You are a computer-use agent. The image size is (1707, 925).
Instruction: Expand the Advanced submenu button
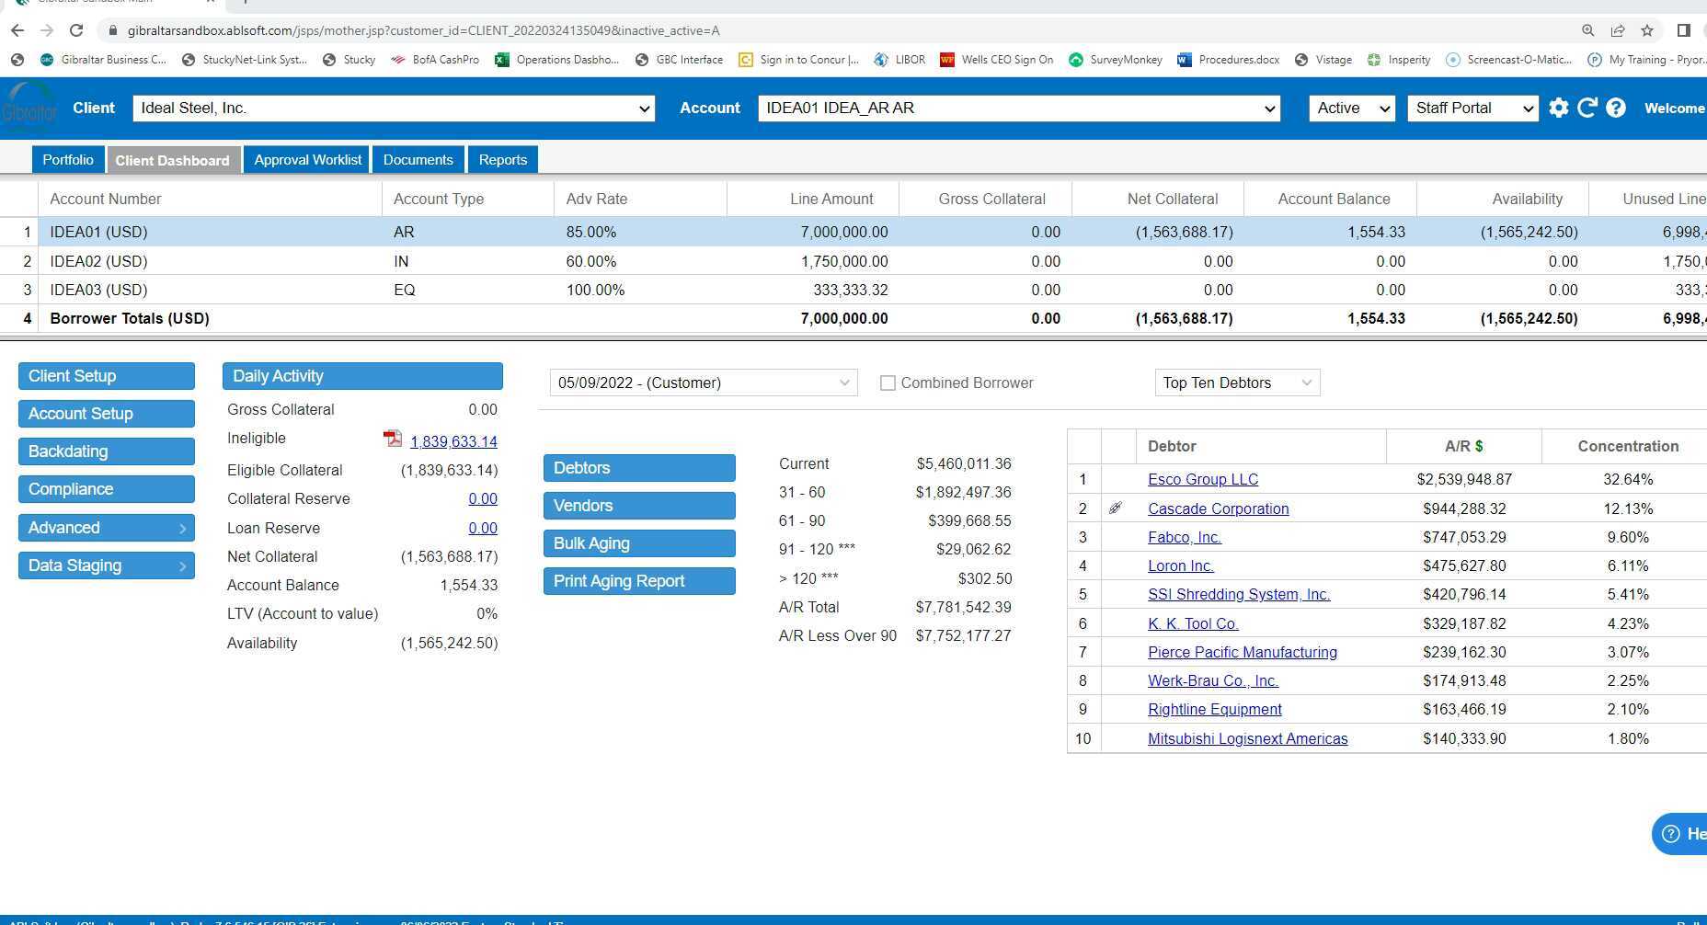107,528
